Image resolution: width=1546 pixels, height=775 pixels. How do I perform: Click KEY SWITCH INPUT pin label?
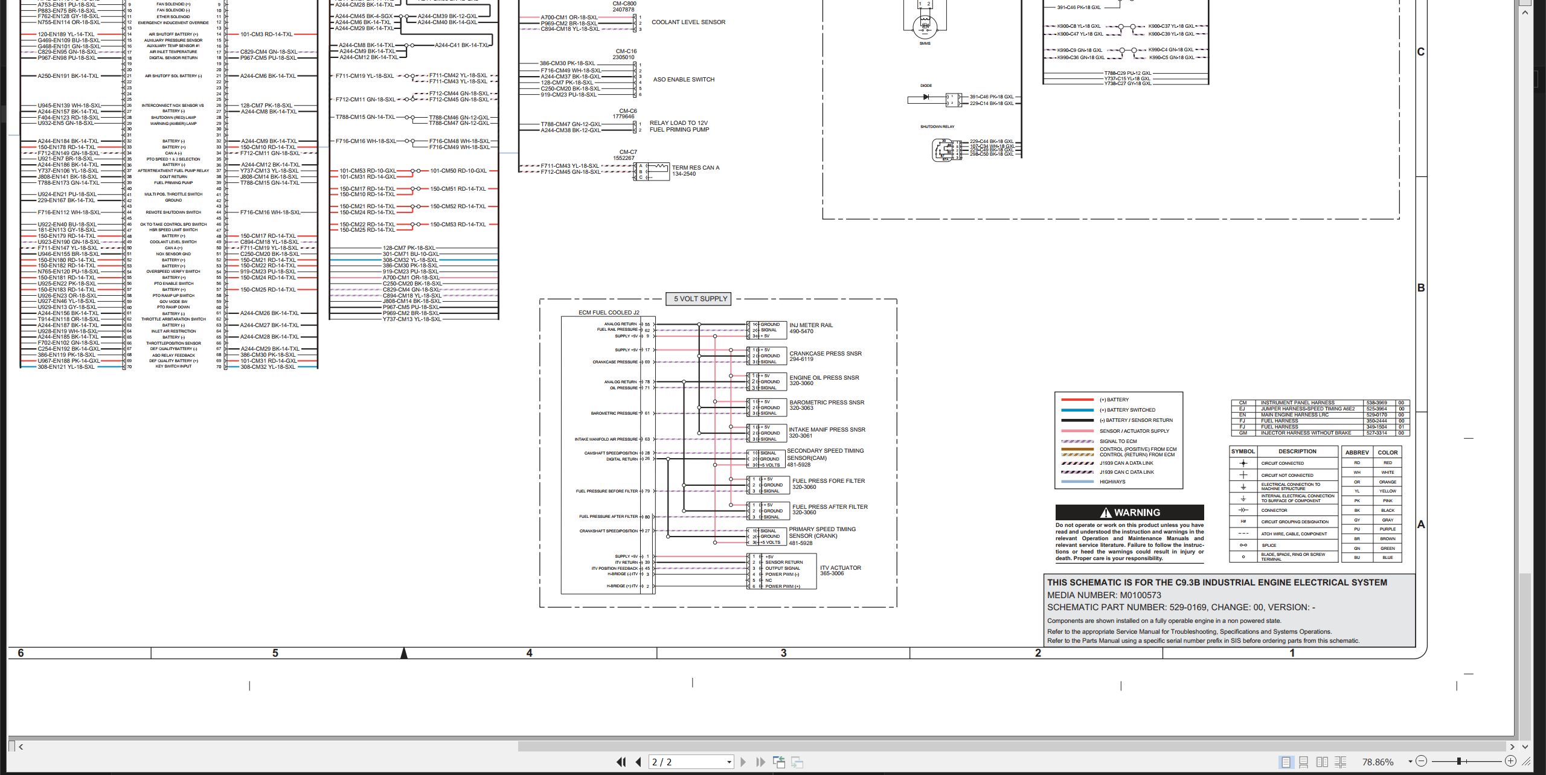point(173,366)
